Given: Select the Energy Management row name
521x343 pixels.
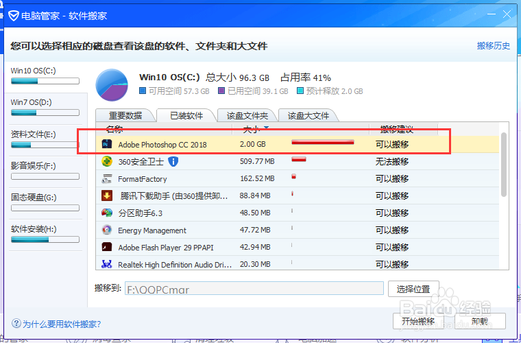Looking at the screenshot, I should pos(152,230).
